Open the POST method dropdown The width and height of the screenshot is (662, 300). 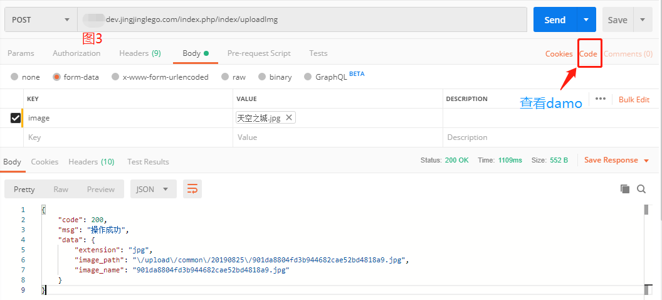point(40,19)
